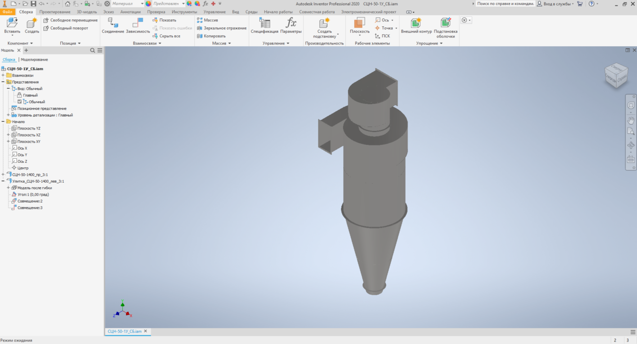Select the Плоскость work feature tool
The width and height of the screenshot is (637, 344).
pos(359,26)
